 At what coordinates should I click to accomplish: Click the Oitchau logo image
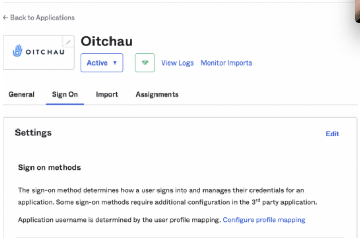pos(39,52)
